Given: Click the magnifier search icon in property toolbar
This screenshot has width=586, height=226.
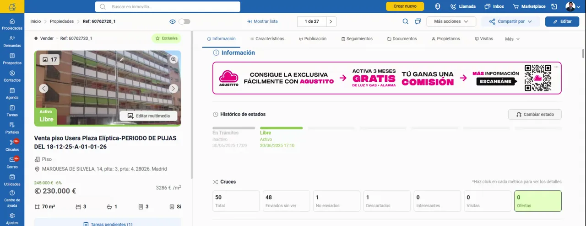Looking at the screenshot, I should click(x=405, y=21).
